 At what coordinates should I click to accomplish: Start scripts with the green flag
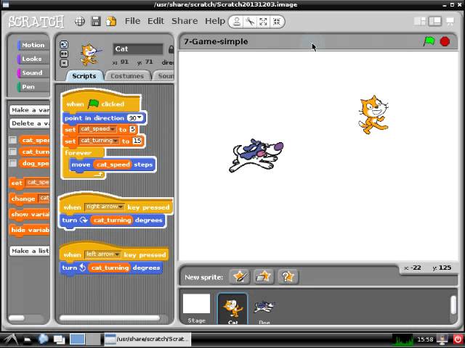[429, 41]
